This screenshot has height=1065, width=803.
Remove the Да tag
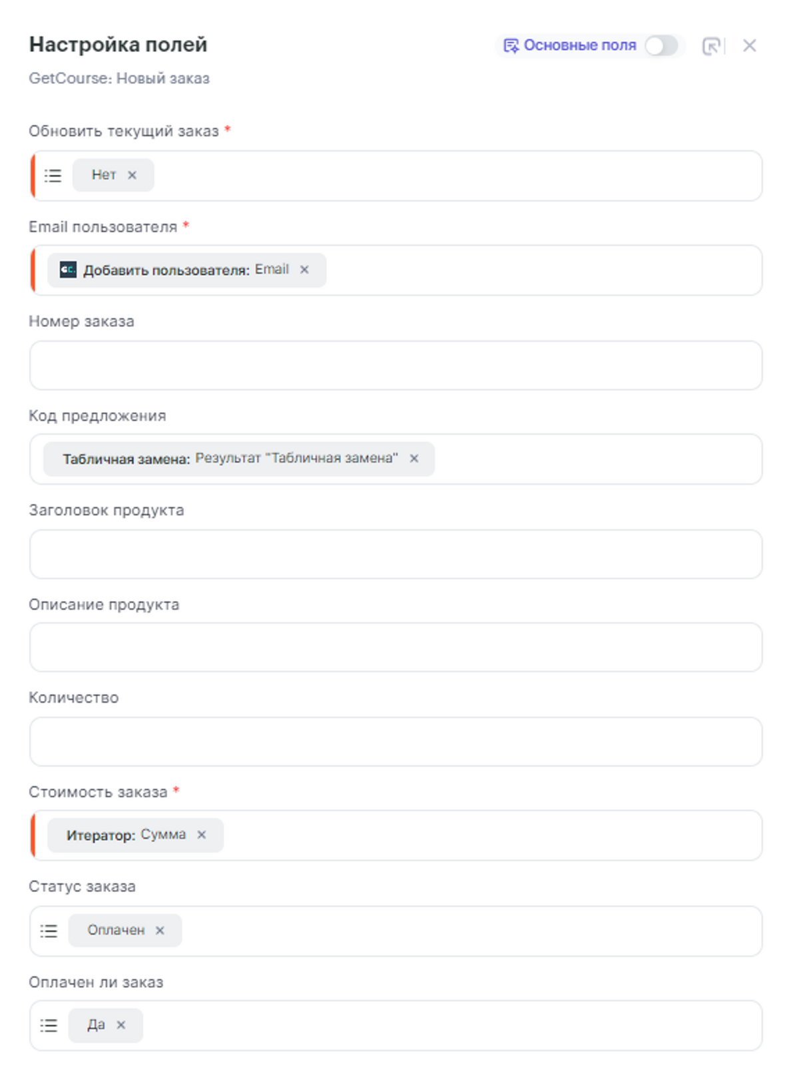click(121, 1025)
